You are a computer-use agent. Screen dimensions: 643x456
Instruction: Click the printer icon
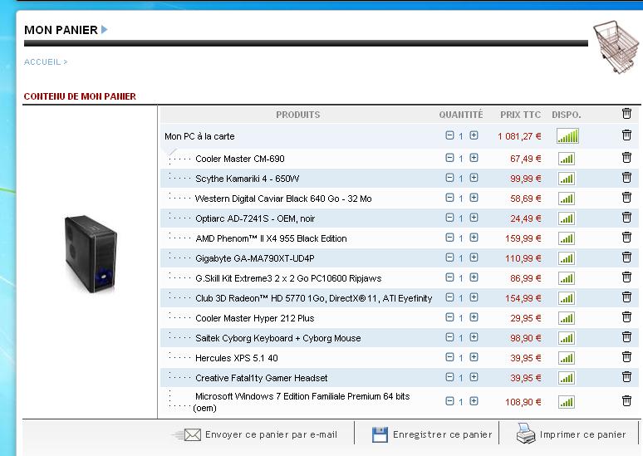(526, 434)
